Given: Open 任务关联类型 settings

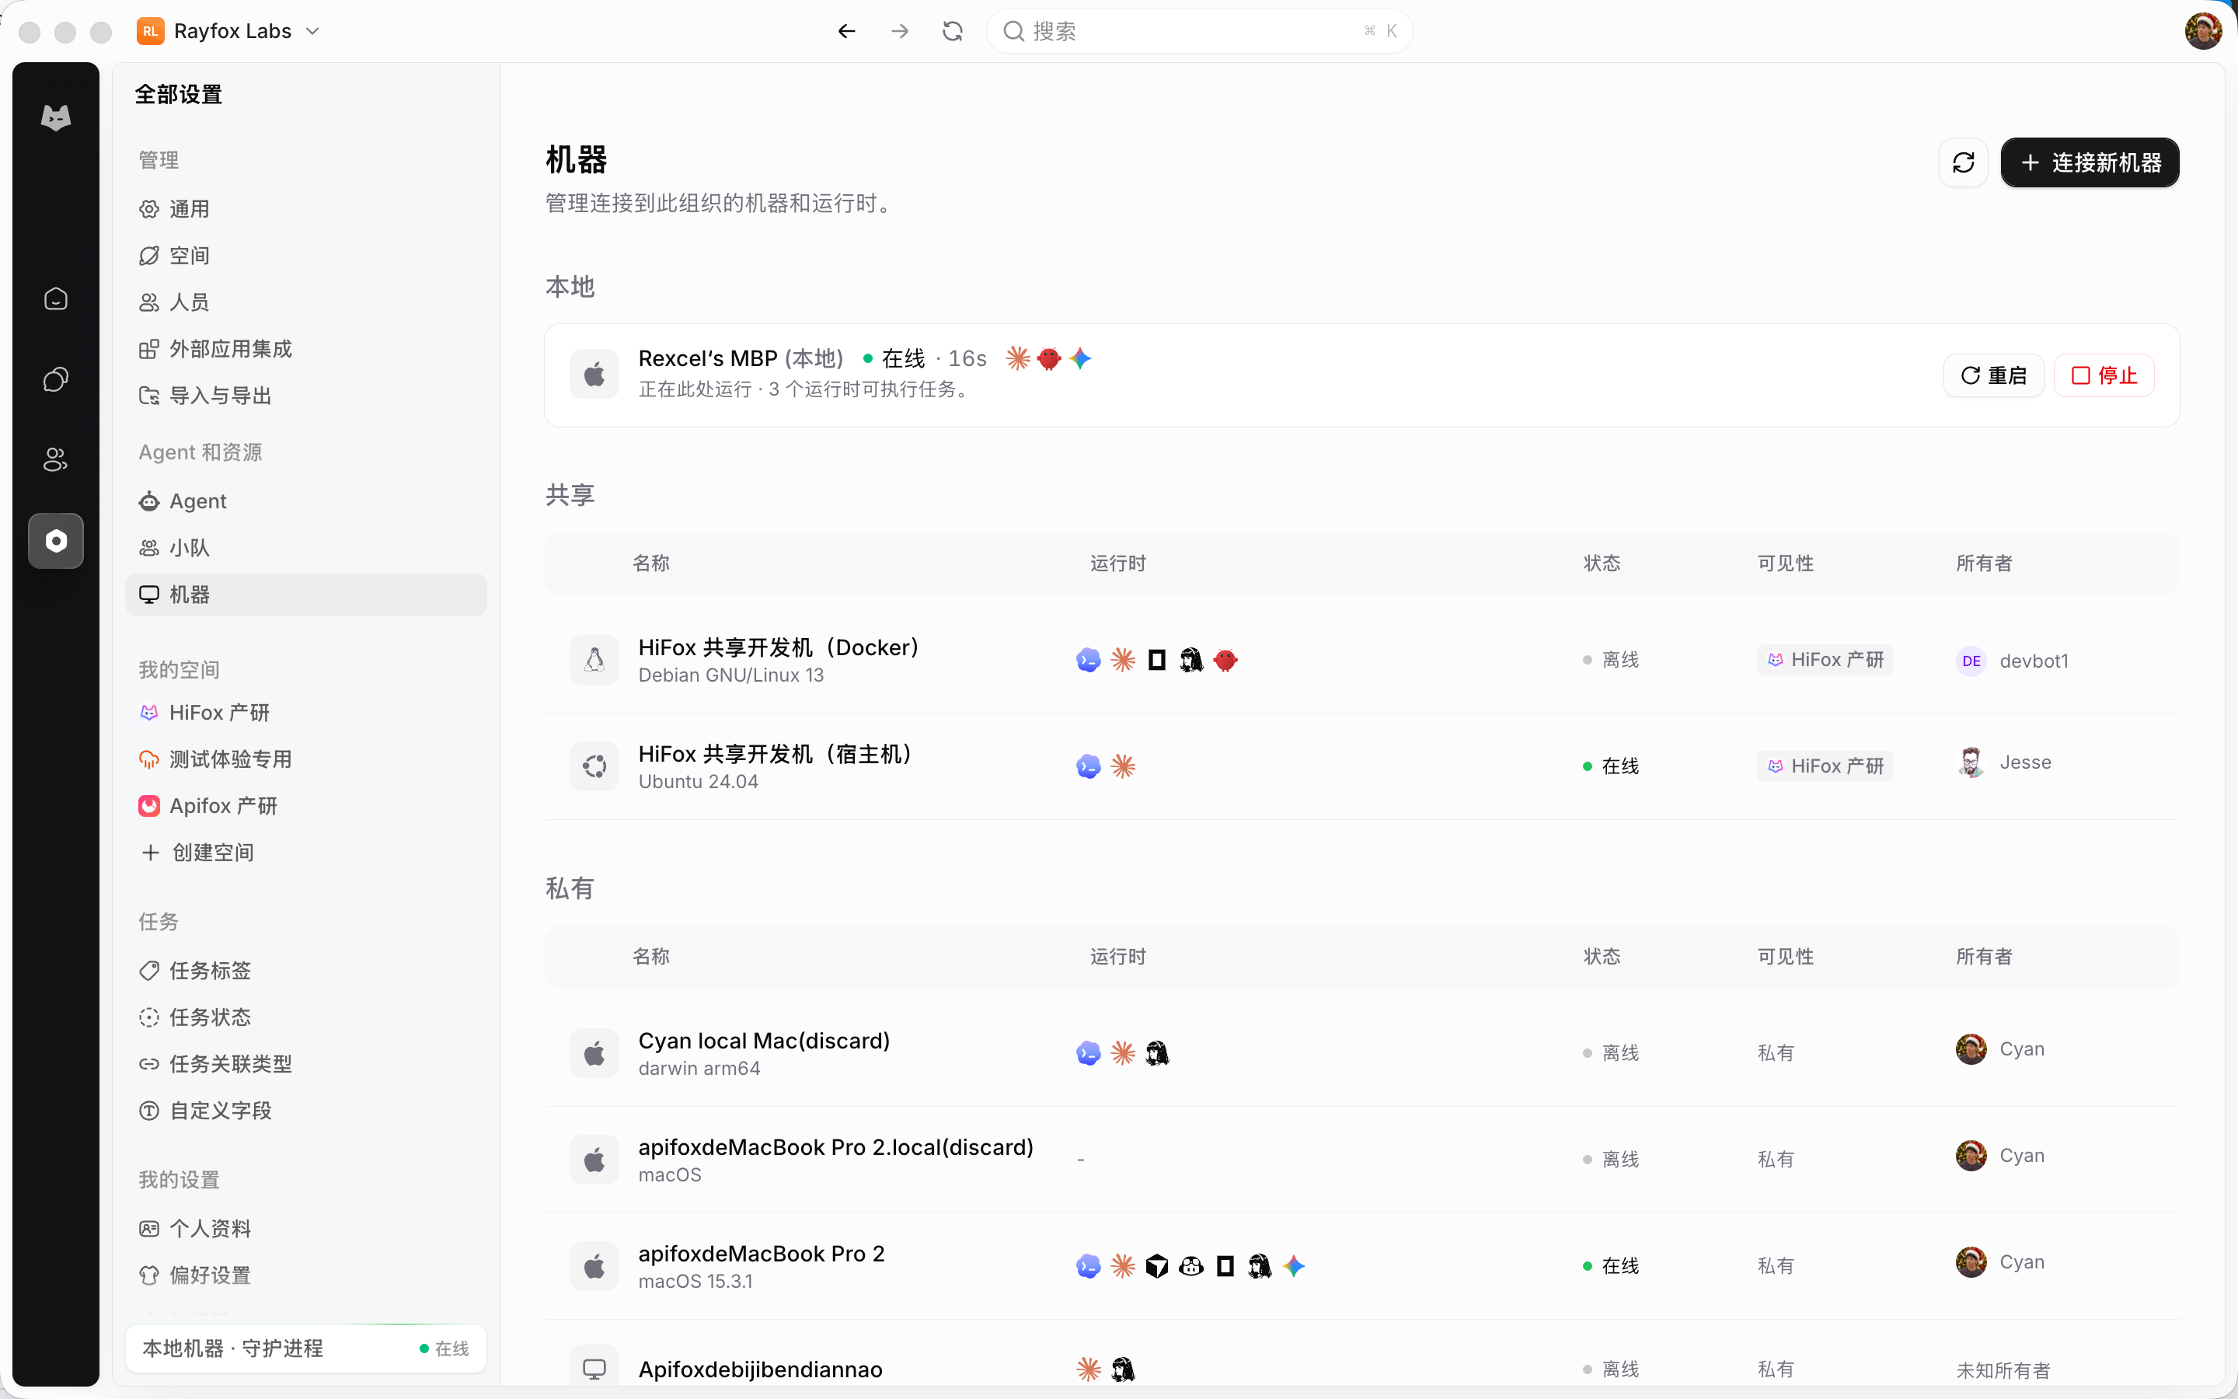Looking at the screenshot, I should [x=305, y=1064].
